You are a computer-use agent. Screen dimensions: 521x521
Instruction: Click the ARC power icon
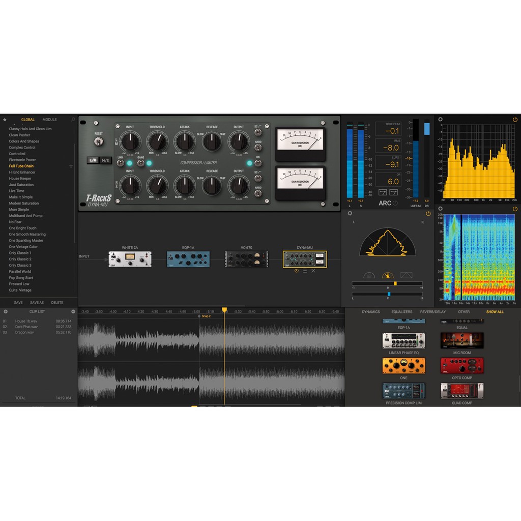pos(395,203)
